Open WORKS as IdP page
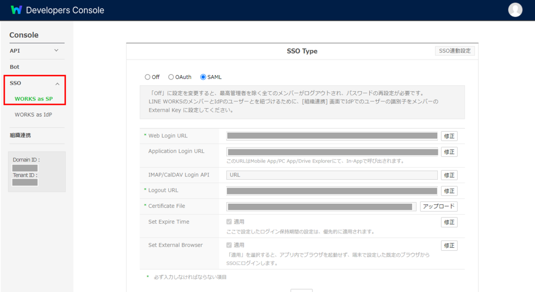Screen dimensions: 535x292 click(x=33, y=114)
